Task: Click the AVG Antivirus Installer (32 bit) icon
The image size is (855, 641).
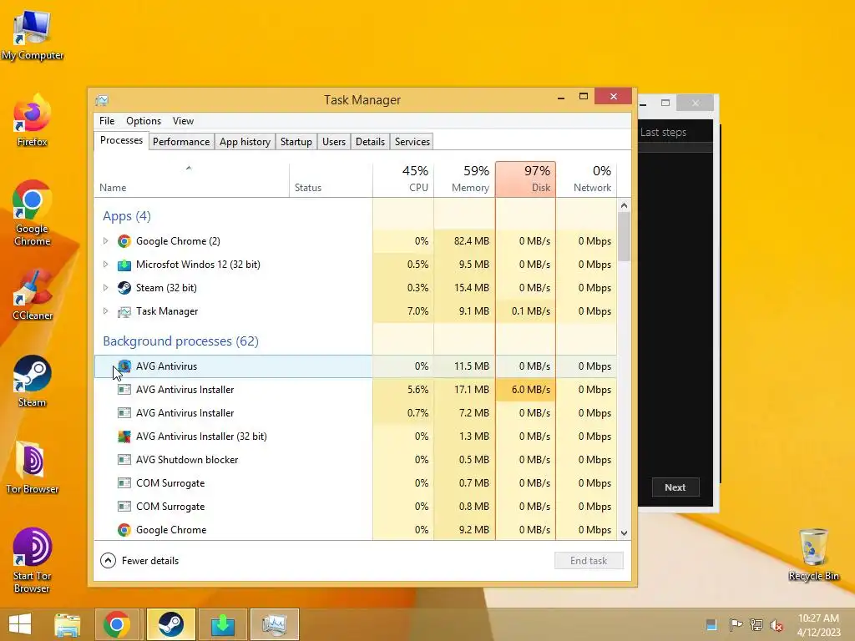Action: pos(124,437)
